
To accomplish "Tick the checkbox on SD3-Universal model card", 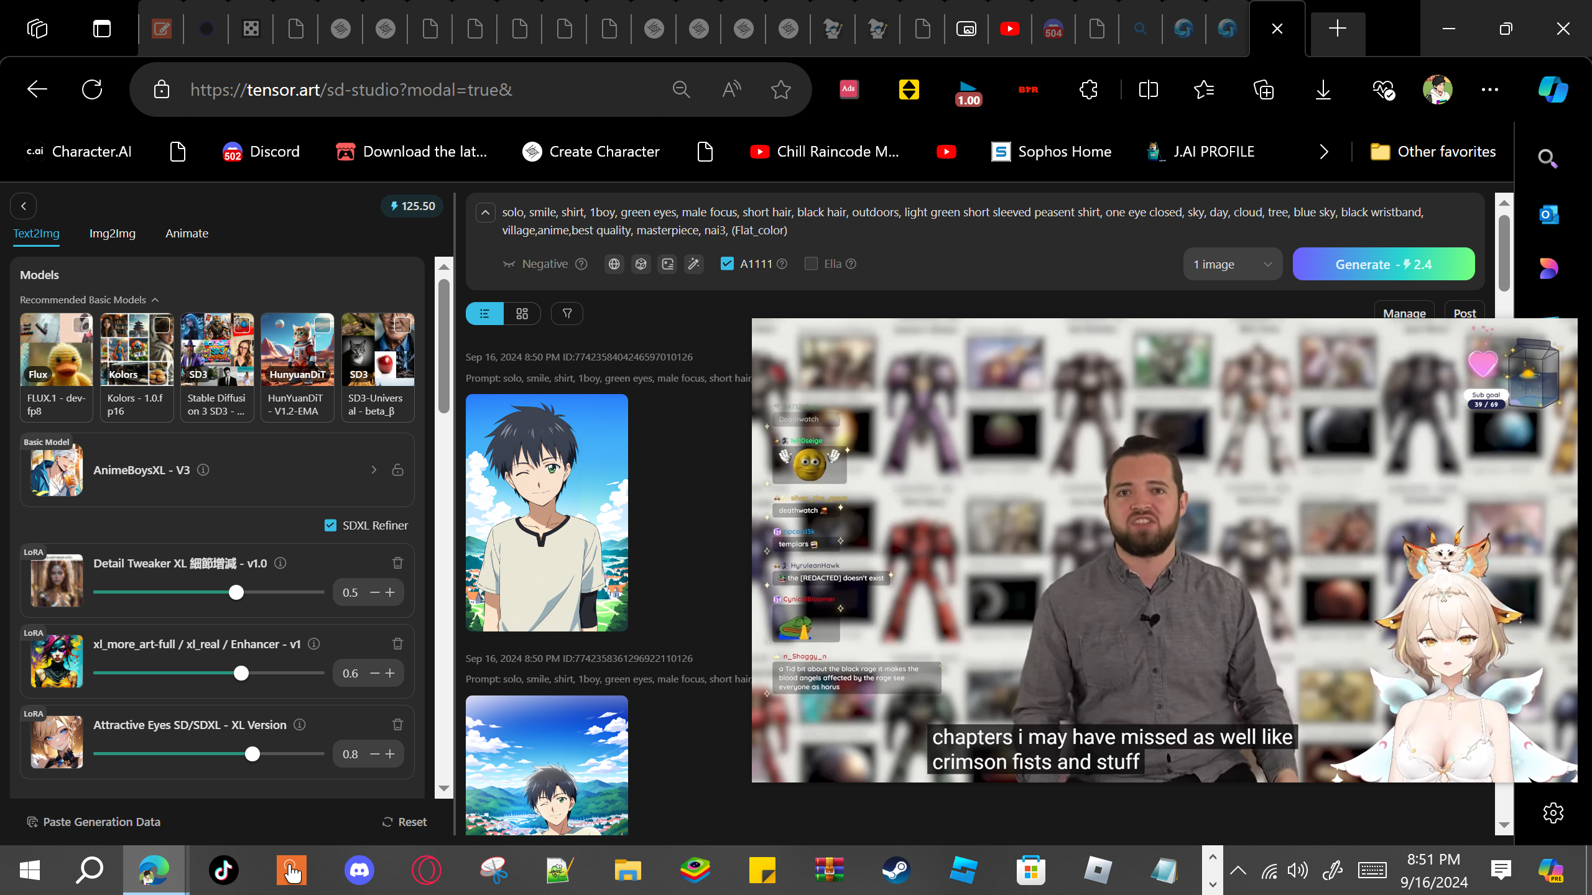I will (x=402, y=324).
